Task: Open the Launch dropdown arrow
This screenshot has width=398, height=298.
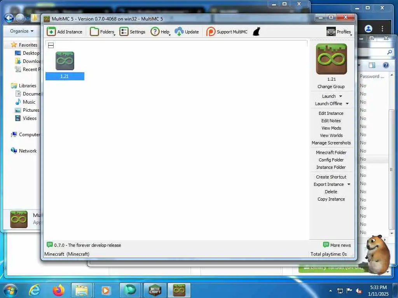Action: point(340,96)
